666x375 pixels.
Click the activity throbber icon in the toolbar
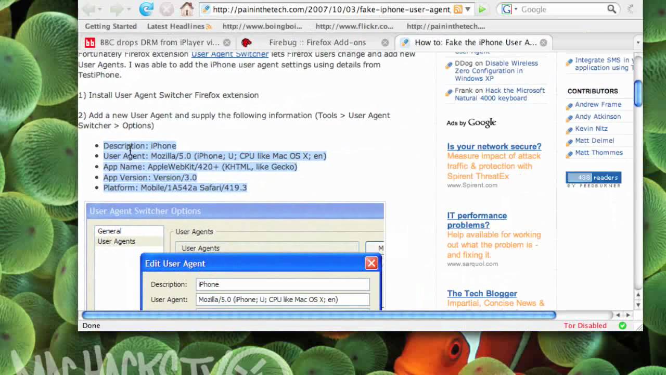pos(631,9)
